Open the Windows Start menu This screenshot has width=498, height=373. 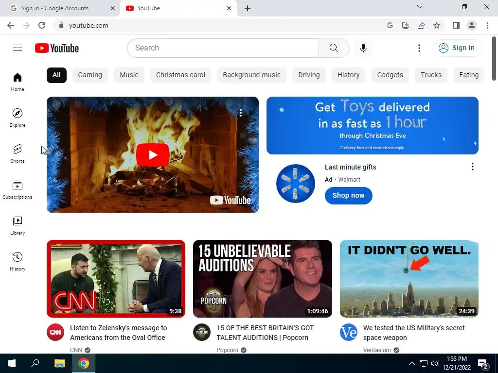point(12,363)
